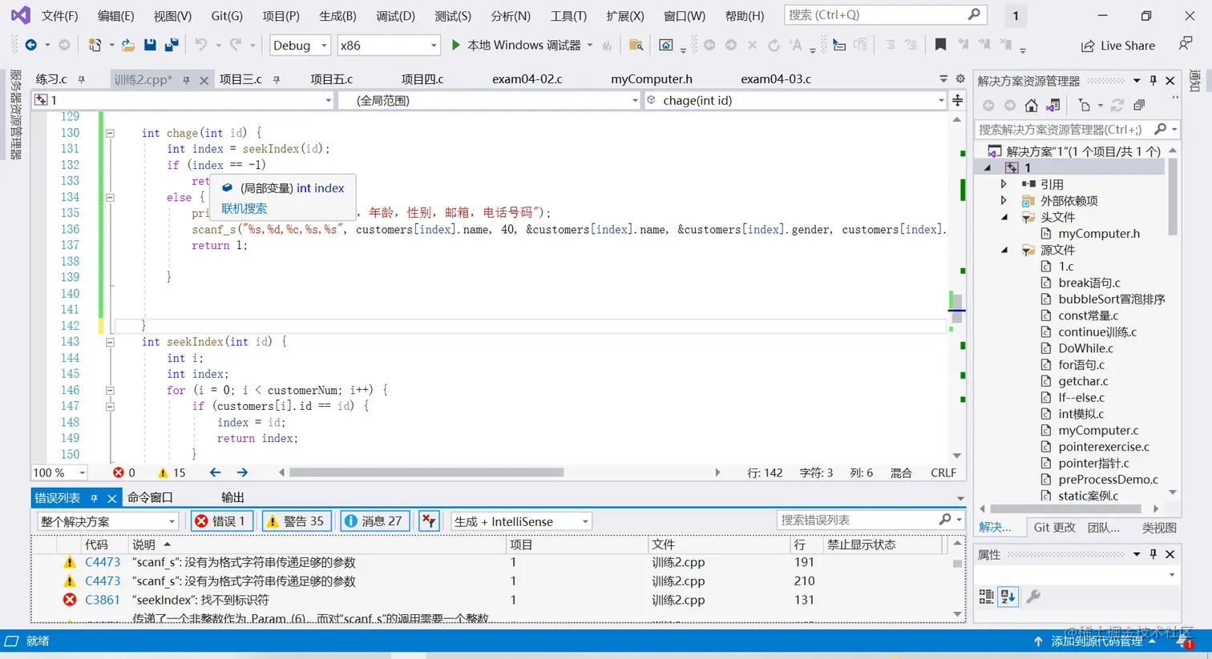Expand the 引用 tree node

[x=1004, y=184]
